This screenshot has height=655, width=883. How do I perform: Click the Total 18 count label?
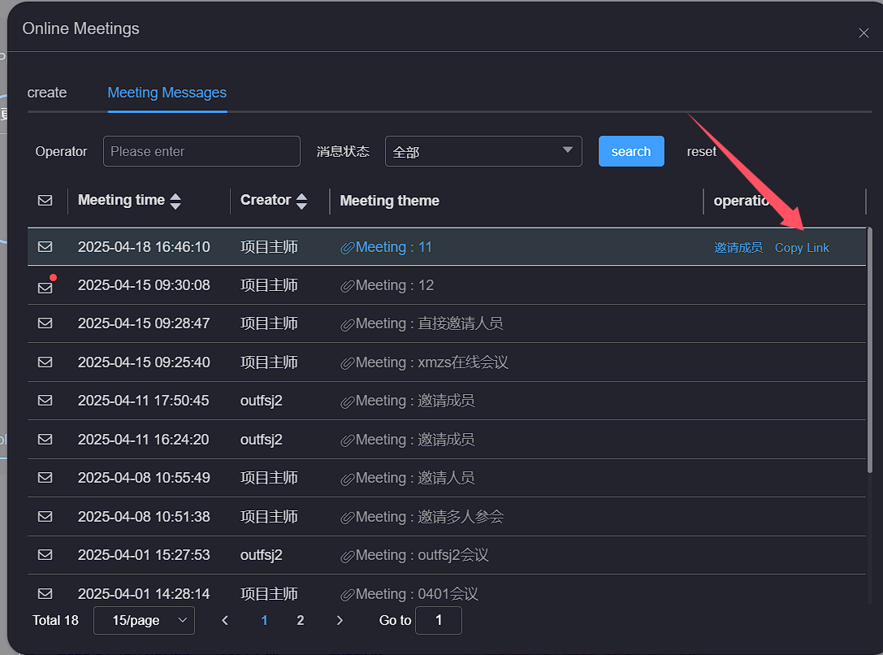pos(55,620)
